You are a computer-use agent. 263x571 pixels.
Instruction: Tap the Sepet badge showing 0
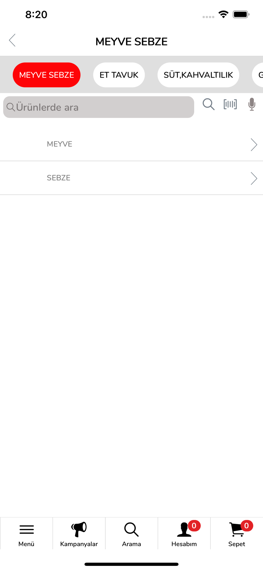click(246, 526)
